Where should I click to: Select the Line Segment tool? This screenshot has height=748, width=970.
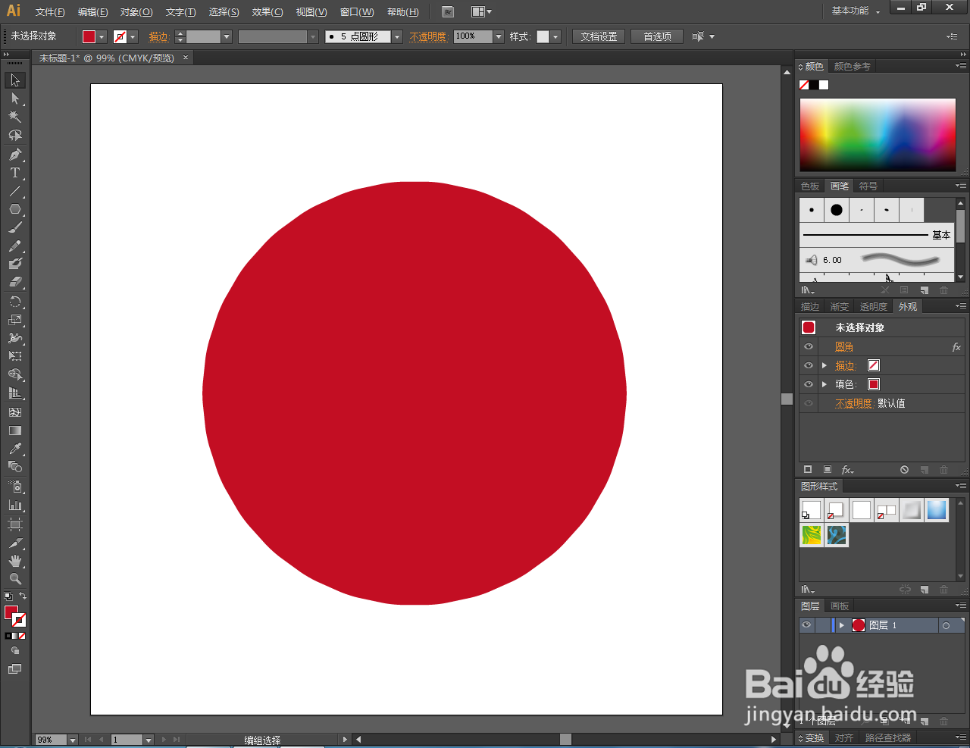pos(15,191)
